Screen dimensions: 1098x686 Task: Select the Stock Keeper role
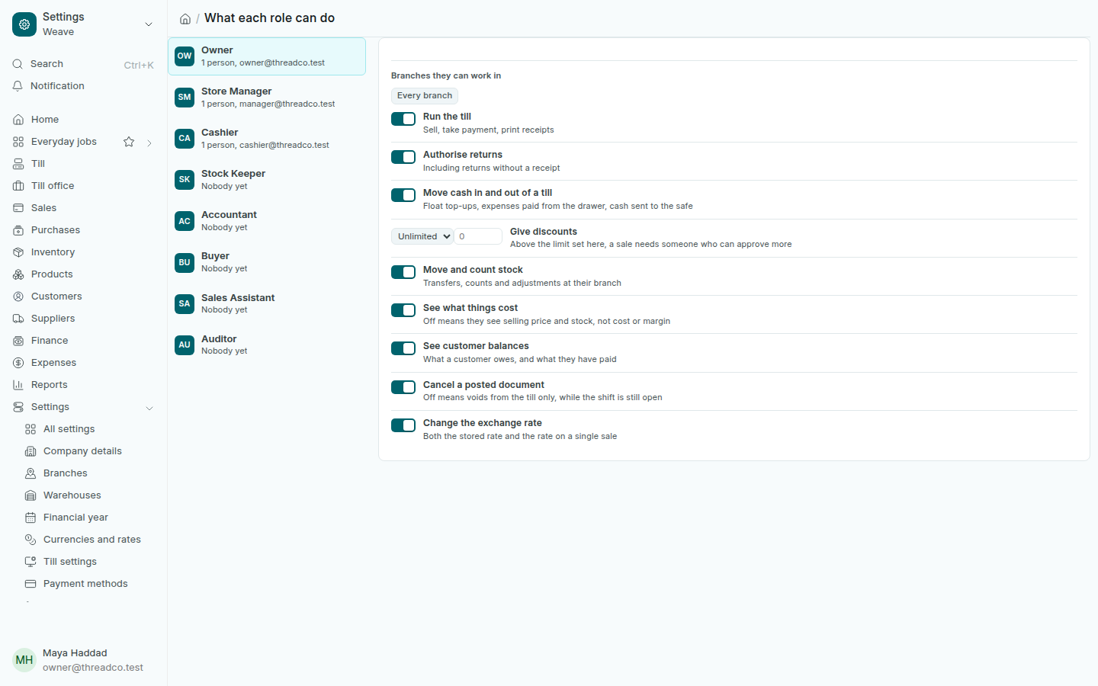(267, 179)
